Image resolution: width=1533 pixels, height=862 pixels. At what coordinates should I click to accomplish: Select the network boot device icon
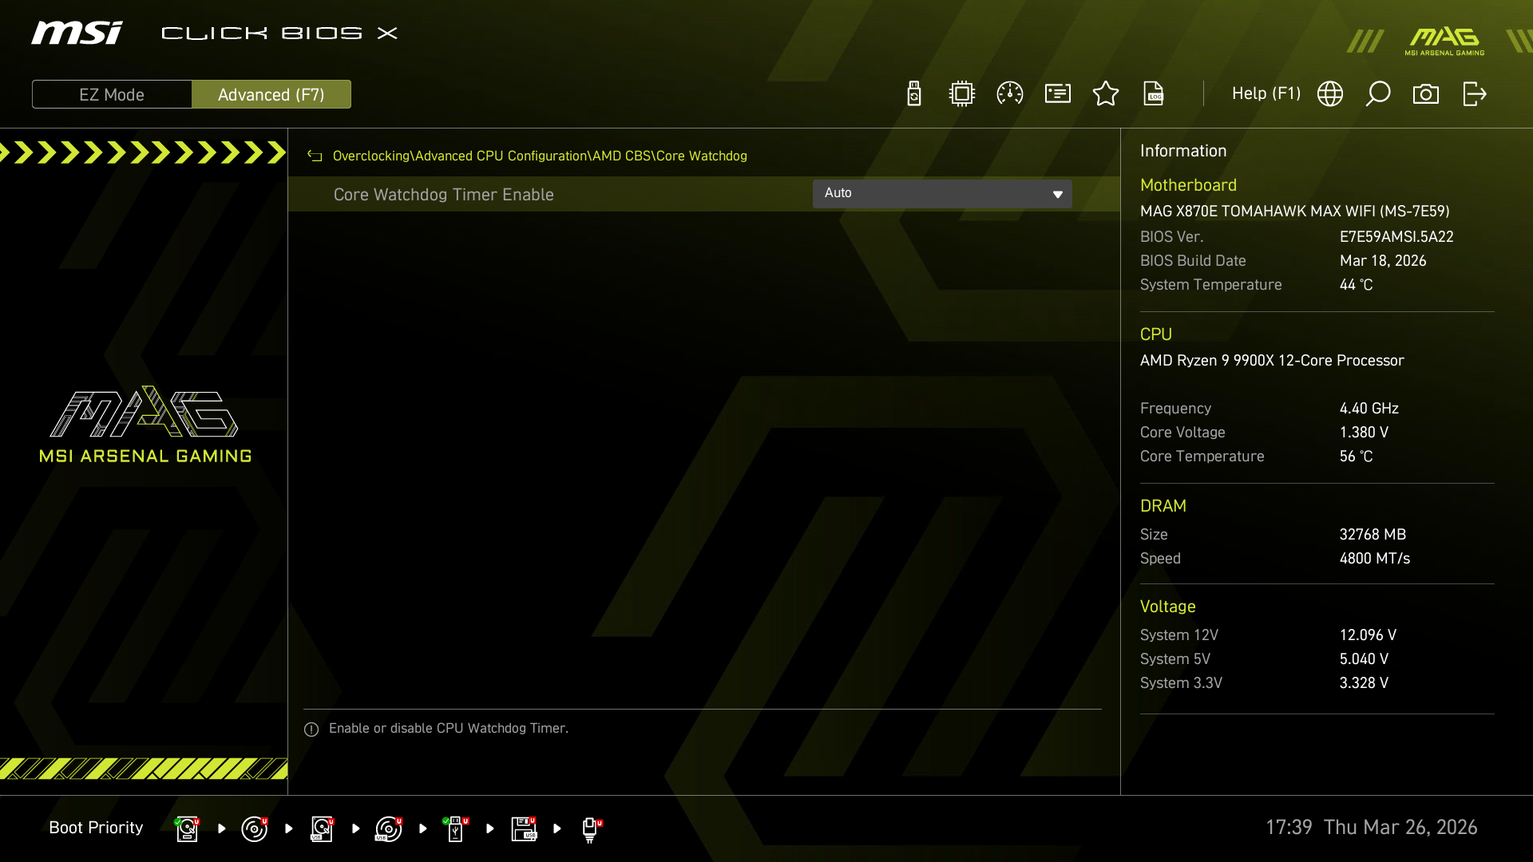click(x=591, y=828)
